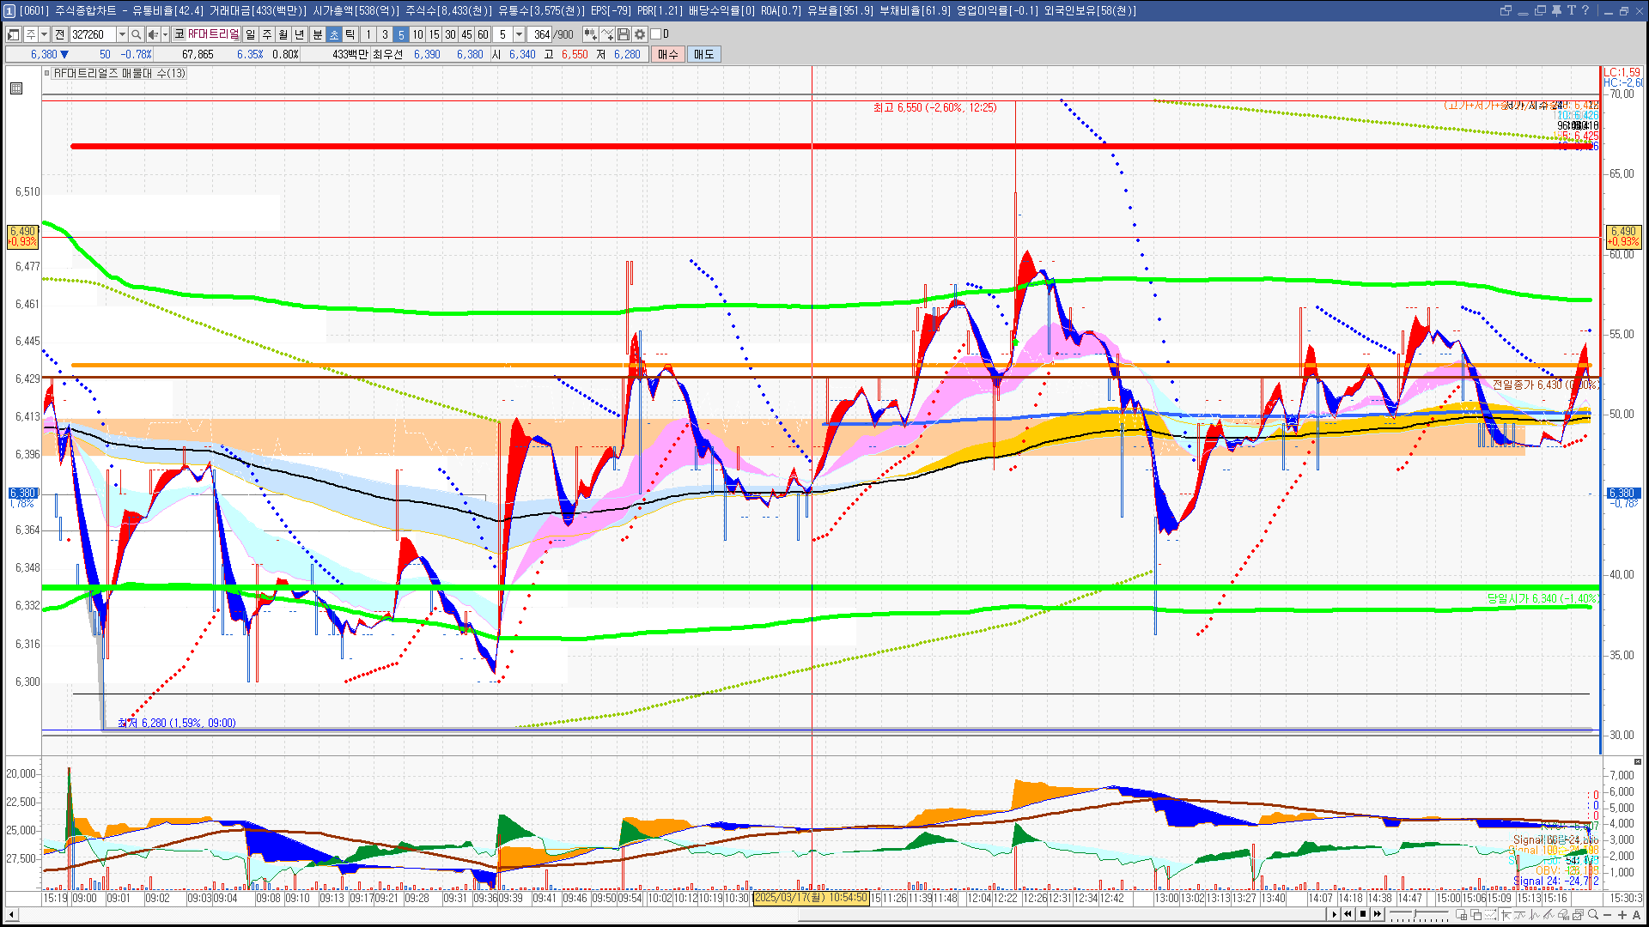Click the chart grid icon at top-left
This screenshot has height=927, width=1649.
pos(16,88)
